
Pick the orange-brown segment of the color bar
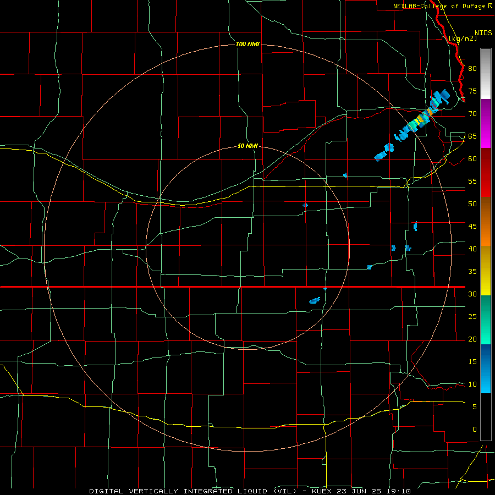[x=486, y=221]
